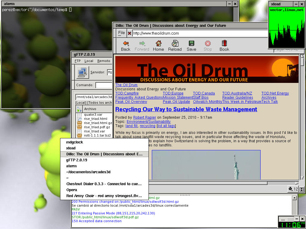306x229 pixels.
Task: Open the Environment/Sustainability topic link
Action: 149,122
